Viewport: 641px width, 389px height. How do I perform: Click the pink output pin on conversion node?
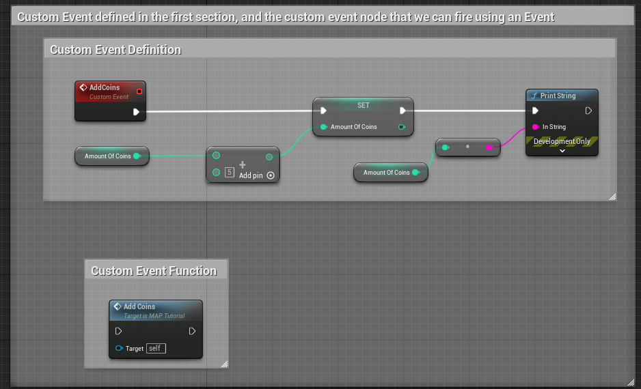(x=489, y=147)
